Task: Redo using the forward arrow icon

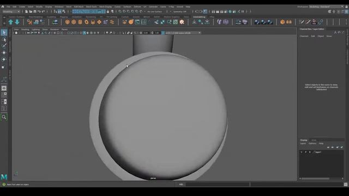Action: (44, 11)
